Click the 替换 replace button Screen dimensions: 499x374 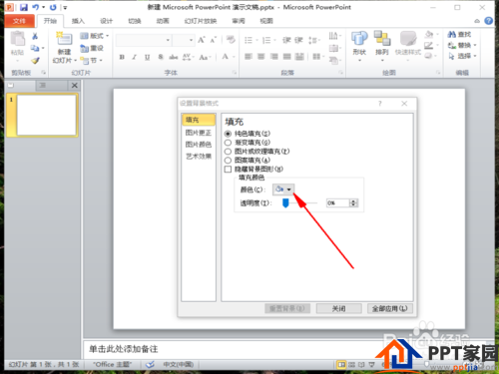pos(462,45)
